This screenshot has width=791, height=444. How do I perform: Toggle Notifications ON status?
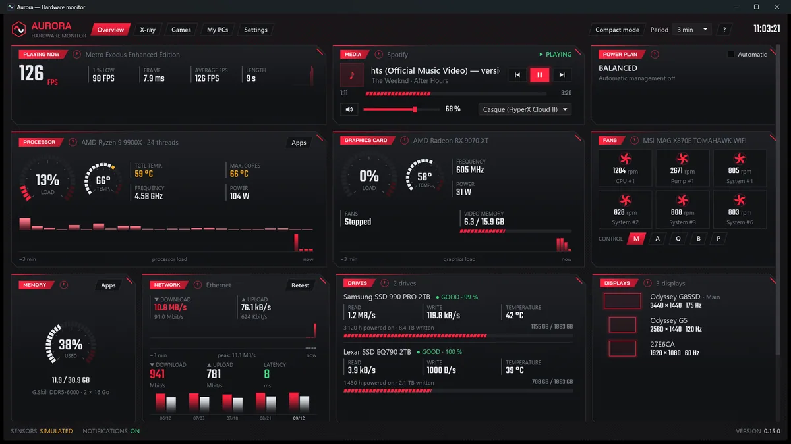pos(135,431)
